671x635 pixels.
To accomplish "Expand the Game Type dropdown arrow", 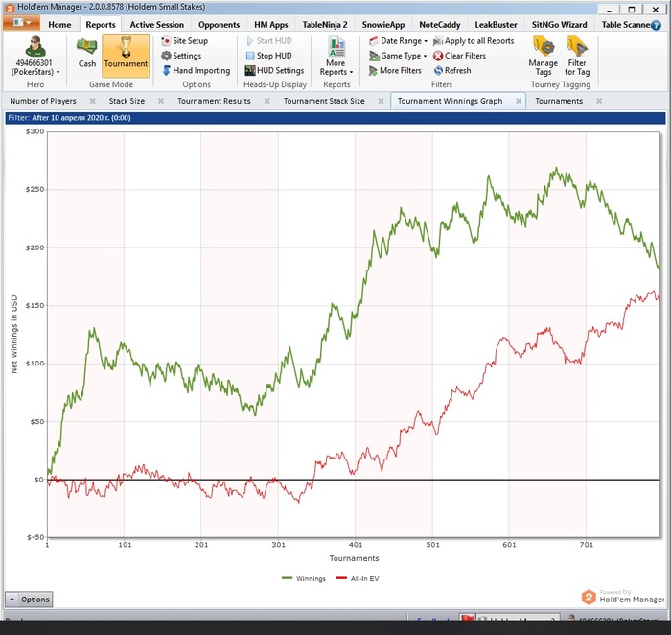I will (x=425, y=56).
